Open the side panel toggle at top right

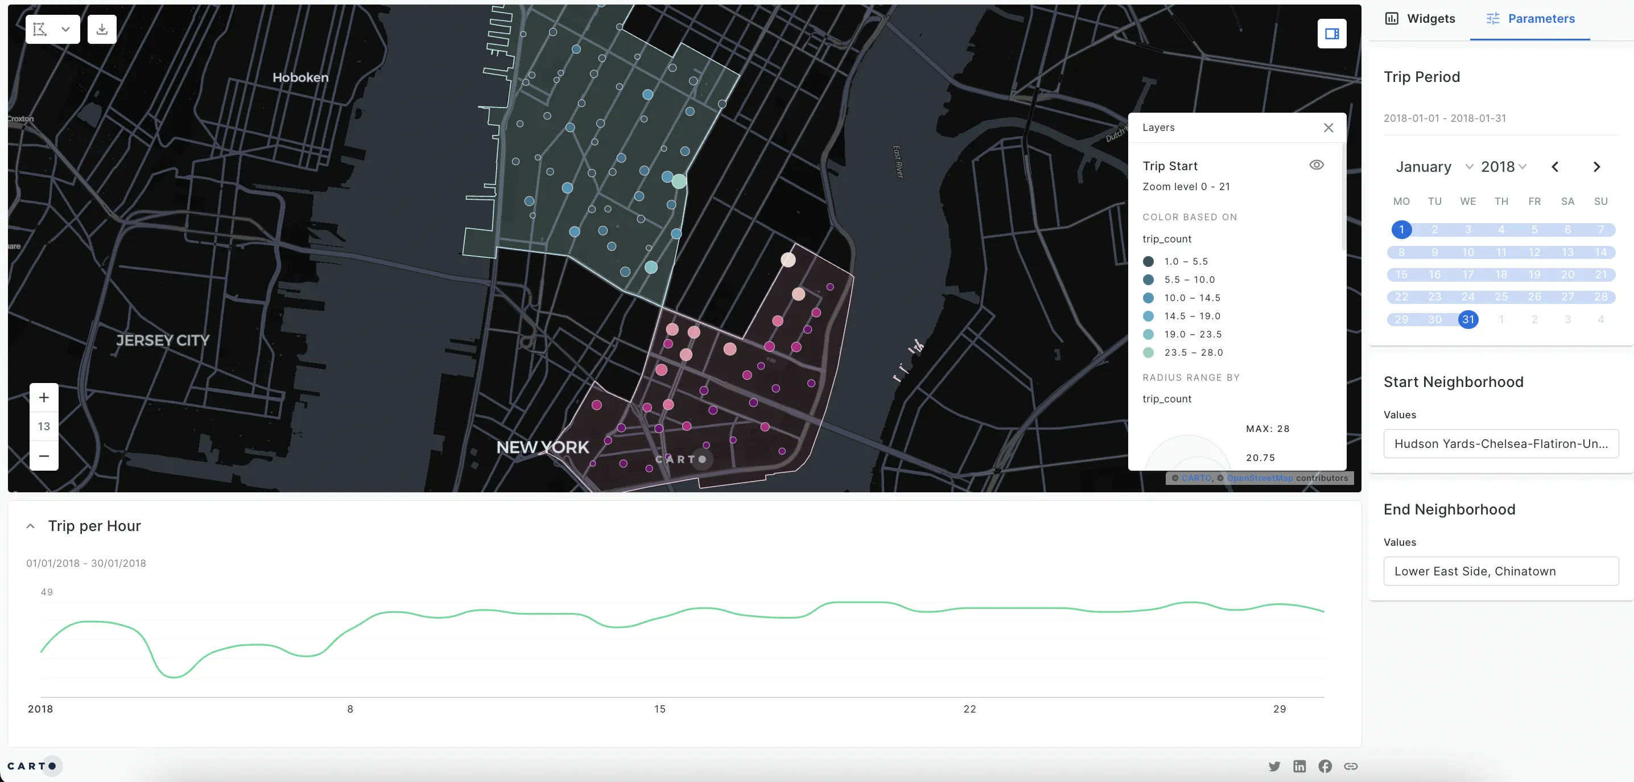click(x=1332, y=33)
